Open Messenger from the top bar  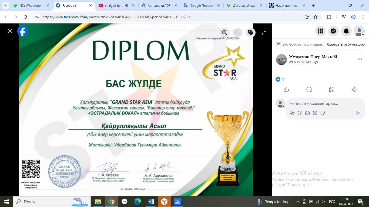333,31
